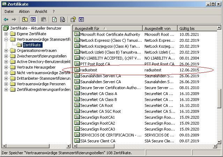Expand the Organisationsvertrauen node
This screenshot has width=223, height=157.
pos(6,50)
